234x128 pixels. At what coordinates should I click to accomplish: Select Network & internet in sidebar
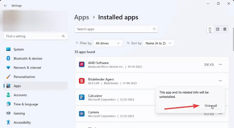35,68
